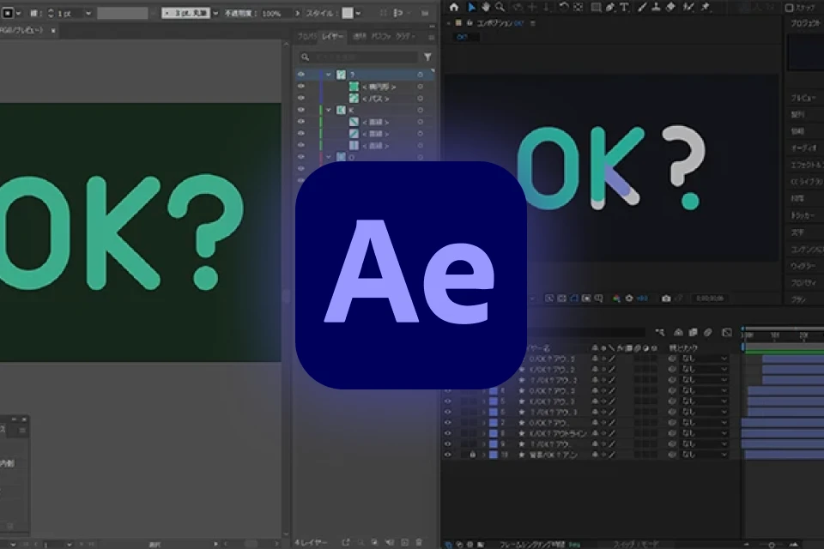This screenshot has height=549, width=824.
Task: Toggle the lock on timeline layer 10
Action: coord(472,455)
